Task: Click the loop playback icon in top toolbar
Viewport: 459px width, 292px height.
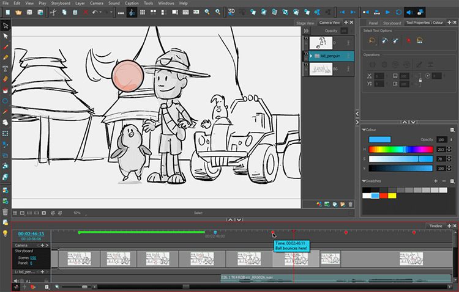Action: [x=399, y=12]
